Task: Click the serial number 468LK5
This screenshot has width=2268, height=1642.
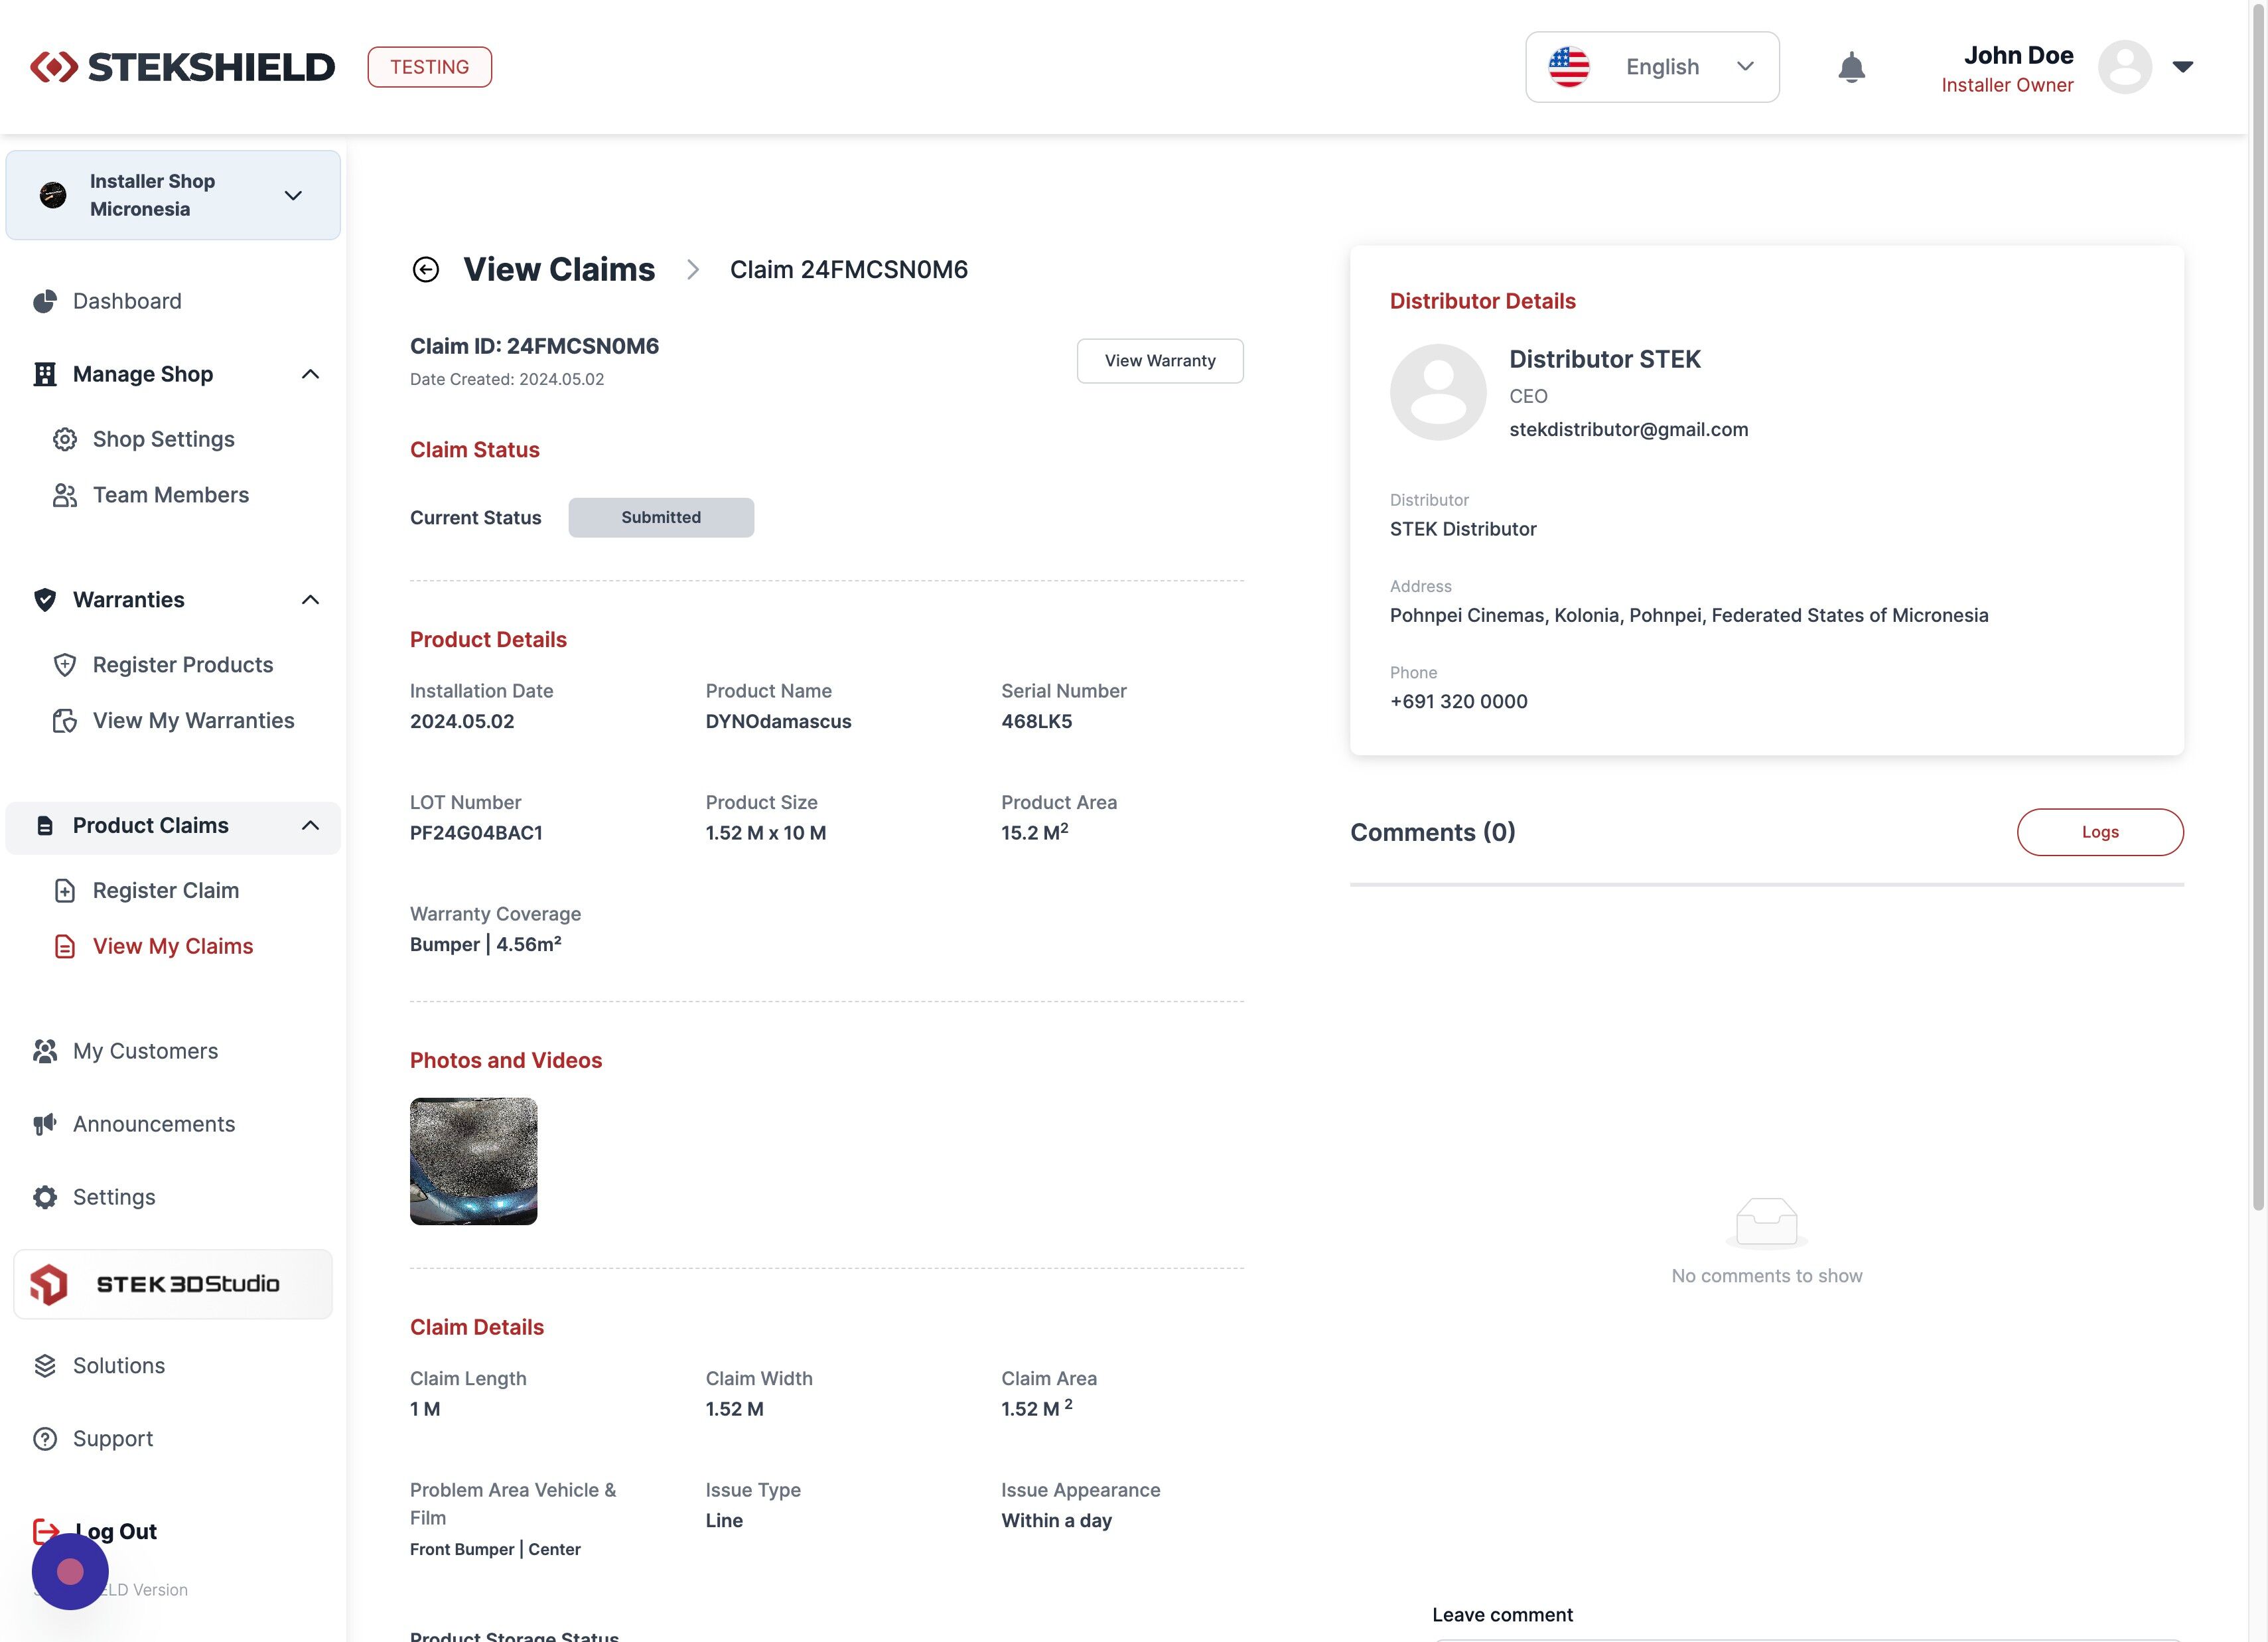Action: (x=1036, y=722)
